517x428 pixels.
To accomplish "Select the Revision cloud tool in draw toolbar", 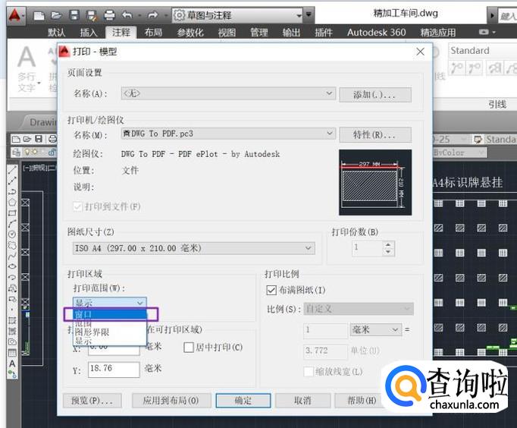I will 12,245.
